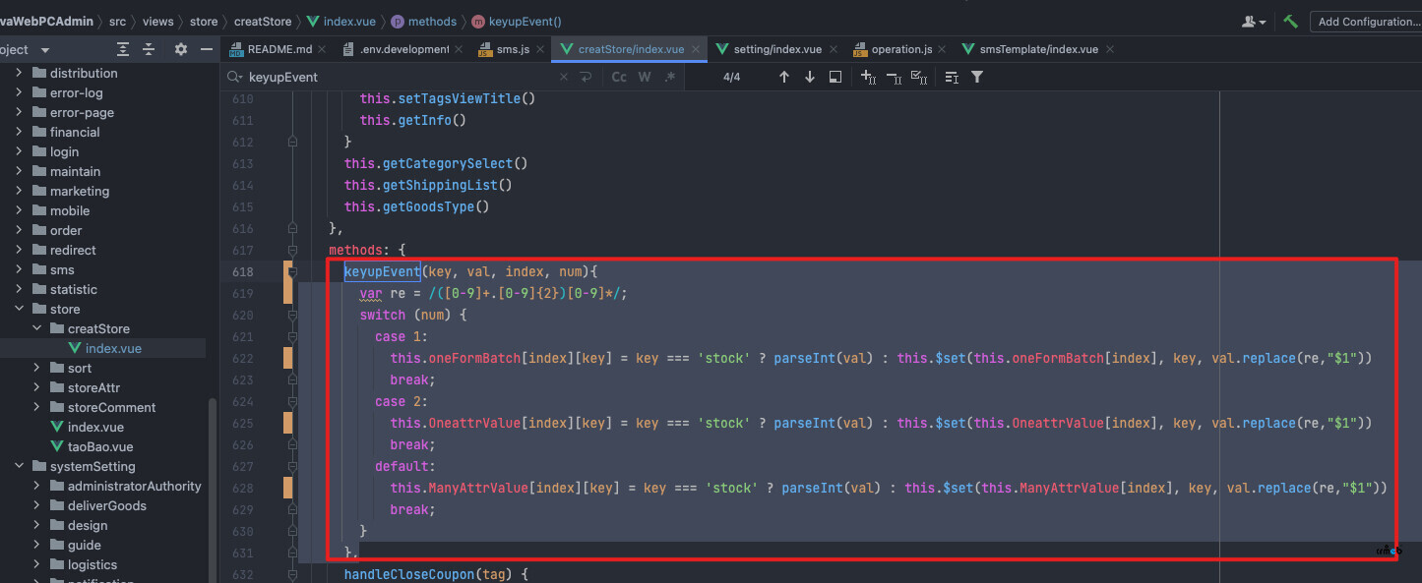This screenshot has height=583, width=1422.
Task: Select the error-log folder
Action: tap(76, 92)
